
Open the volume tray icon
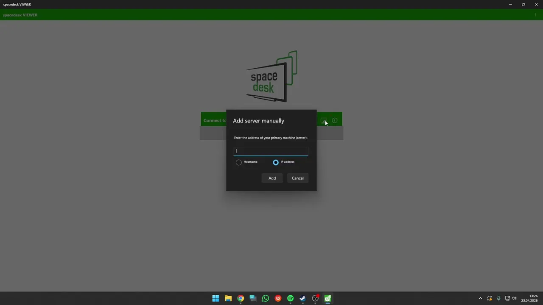tap(515, 298)
